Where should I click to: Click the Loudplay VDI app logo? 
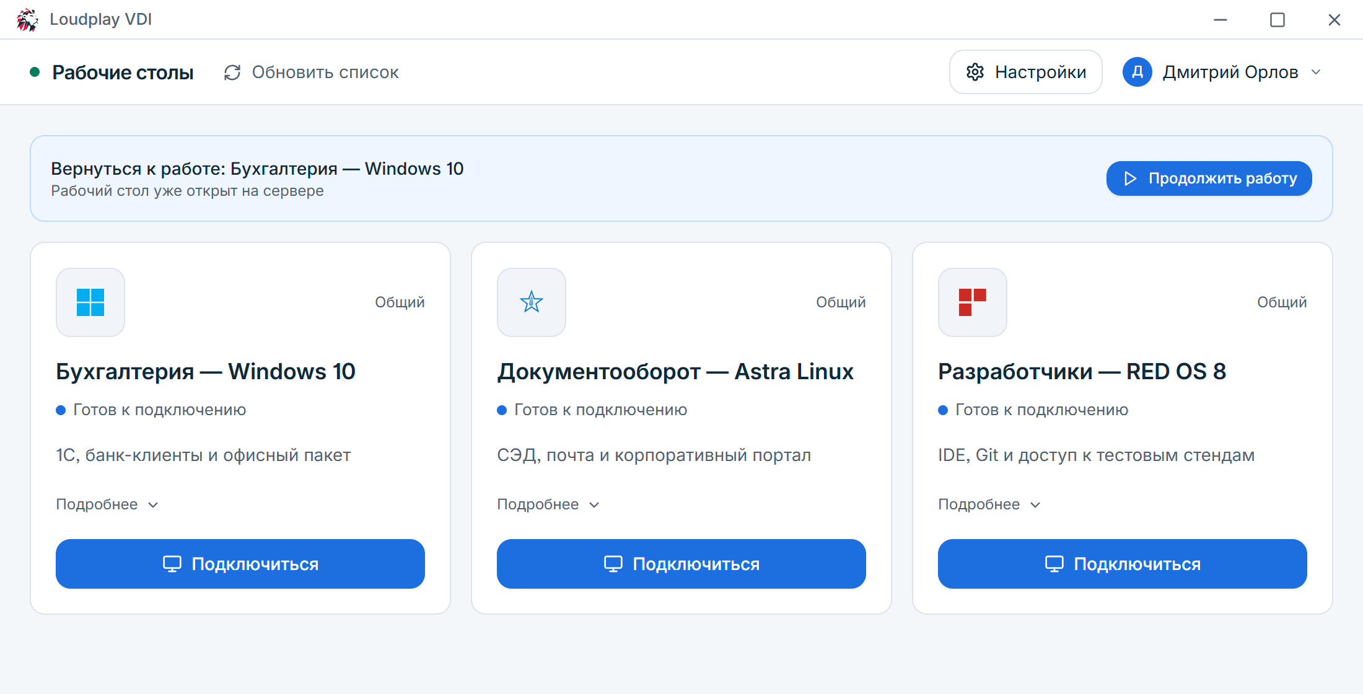click(27, 20)
